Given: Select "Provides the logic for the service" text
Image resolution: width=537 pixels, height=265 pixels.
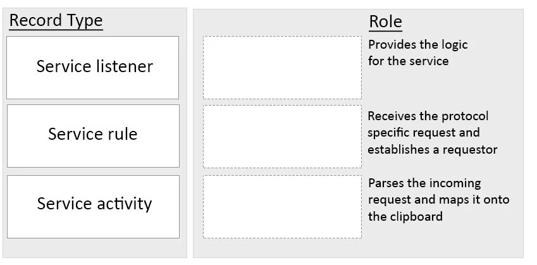Looking at the screenshot, I should pos(417,53).
